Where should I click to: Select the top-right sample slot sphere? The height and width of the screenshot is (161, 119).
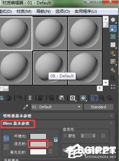coord(85,34)
